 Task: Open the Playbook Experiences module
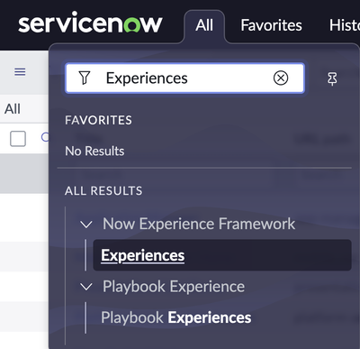(x=176, y=317)
